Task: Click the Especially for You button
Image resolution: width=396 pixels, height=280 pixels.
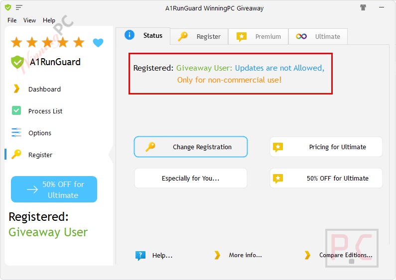Action: coord(191,178)
